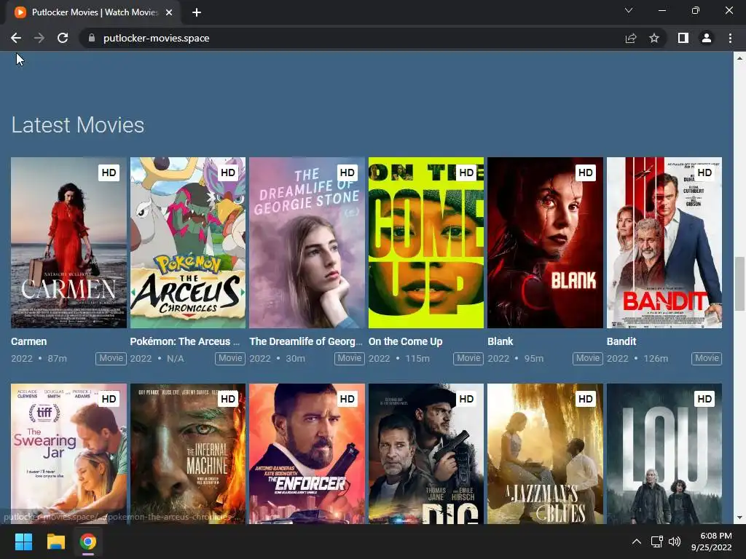Click Movie tag under Blank

[x=588, y=358]
